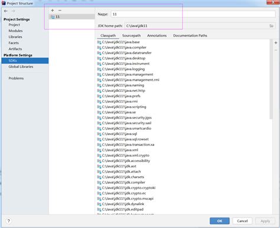This screenshot has width=280, height=228.
Task: Select SDKs under Platform Settings
Action: tap(25, 61)
